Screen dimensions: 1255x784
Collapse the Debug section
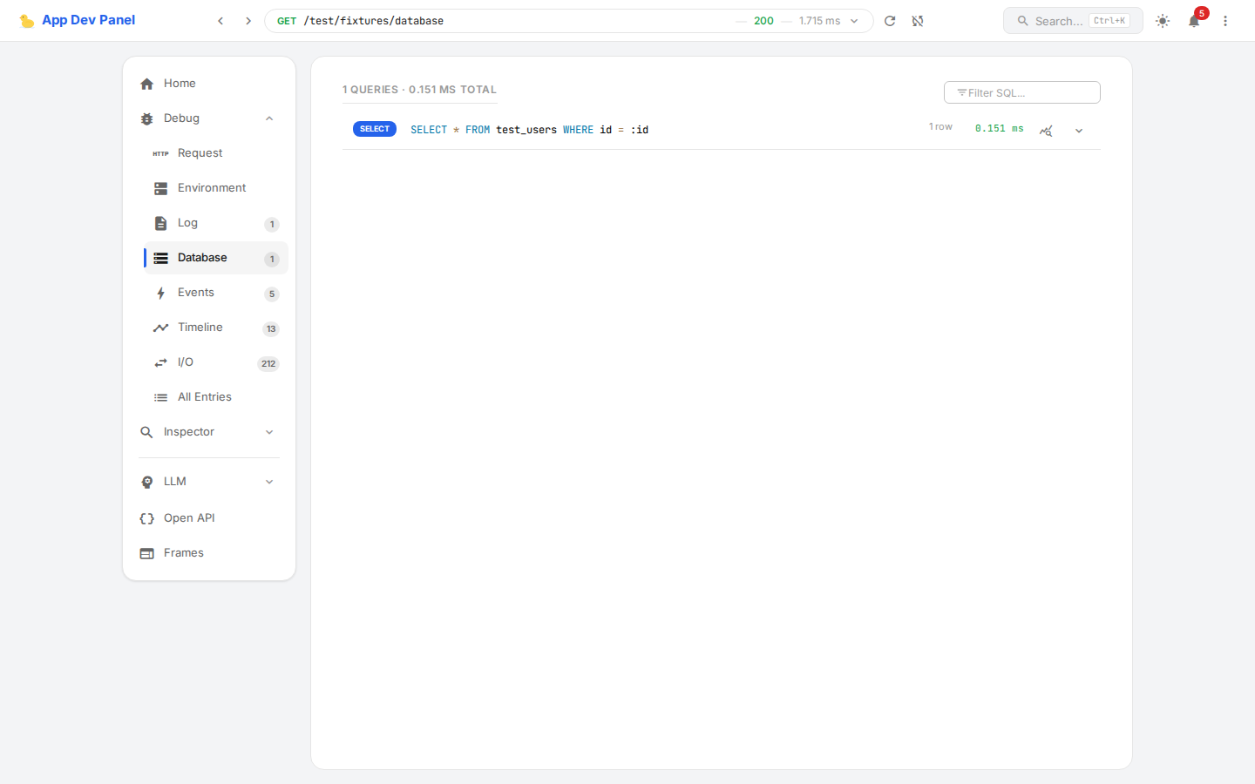pos(269,118)
